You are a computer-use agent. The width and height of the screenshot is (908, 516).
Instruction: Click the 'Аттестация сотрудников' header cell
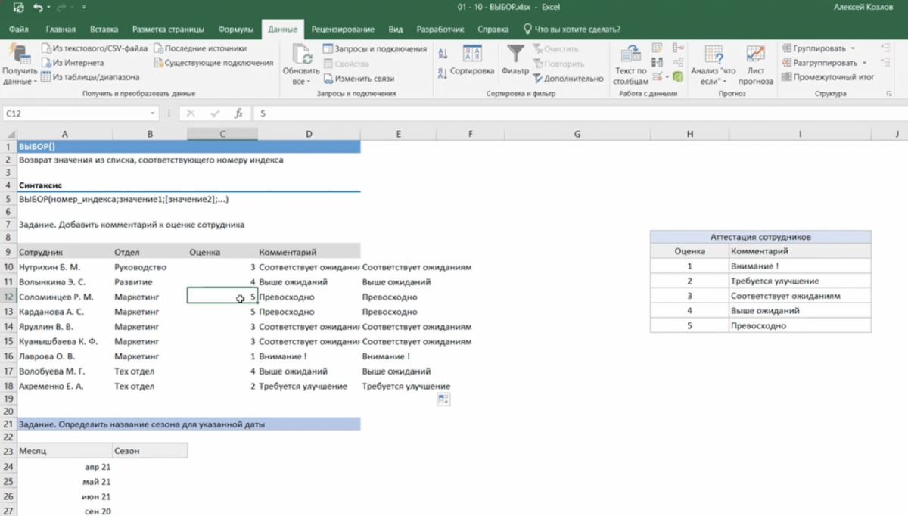tap(760, 237)
